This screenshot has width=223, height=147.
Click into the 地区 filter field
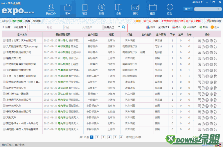point(55,27)
